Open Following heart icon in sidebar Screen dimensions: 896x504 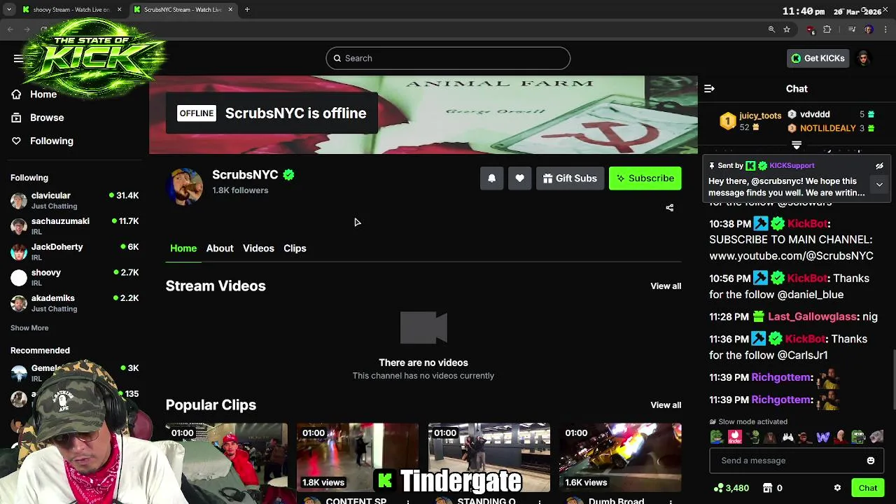coord(16,141)
